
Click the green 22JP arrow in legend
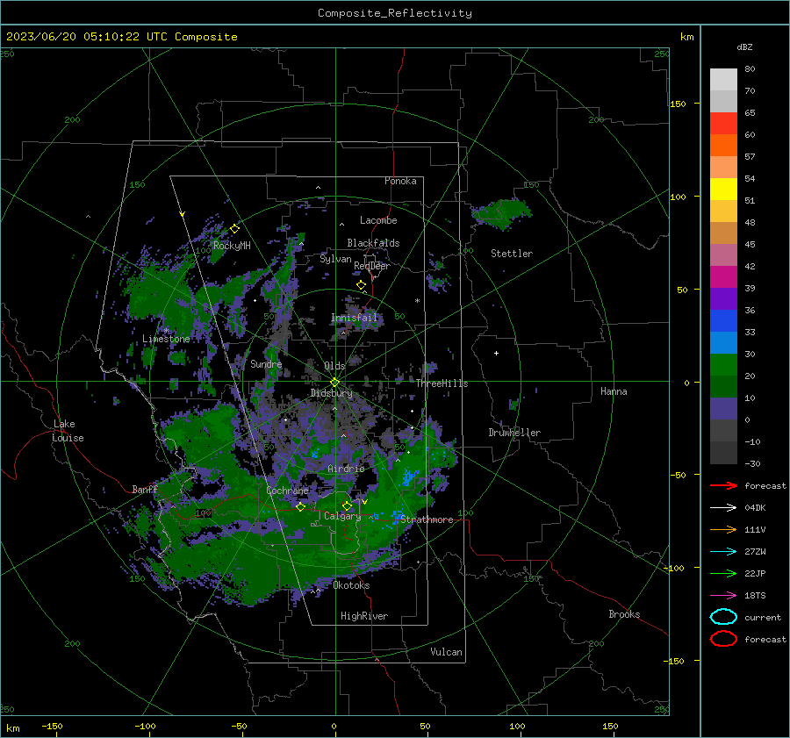[723, 573]
